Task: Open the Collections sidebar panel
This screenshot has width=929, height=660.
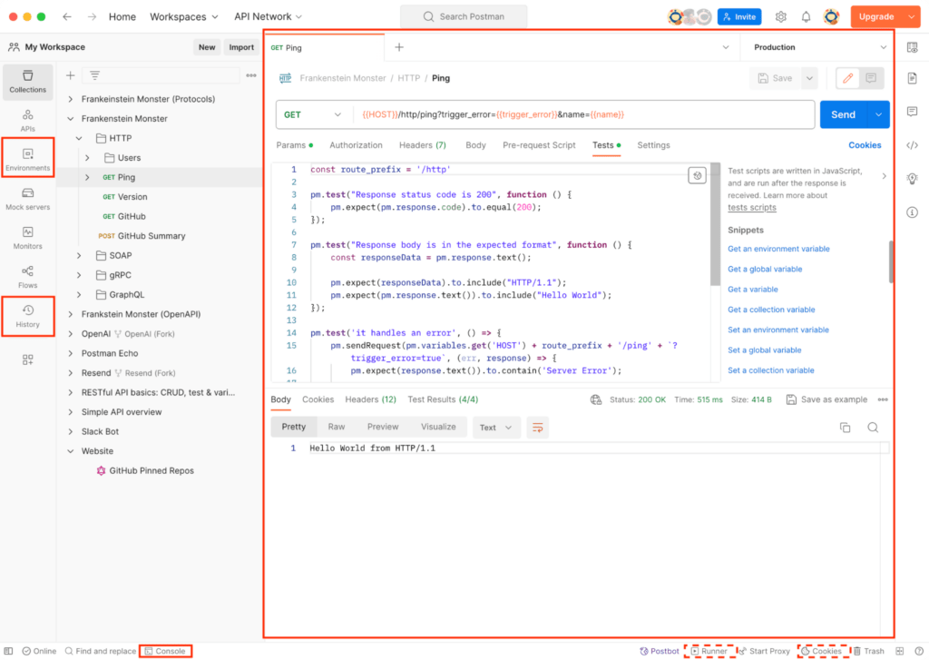Action: [x=27, y=81]
